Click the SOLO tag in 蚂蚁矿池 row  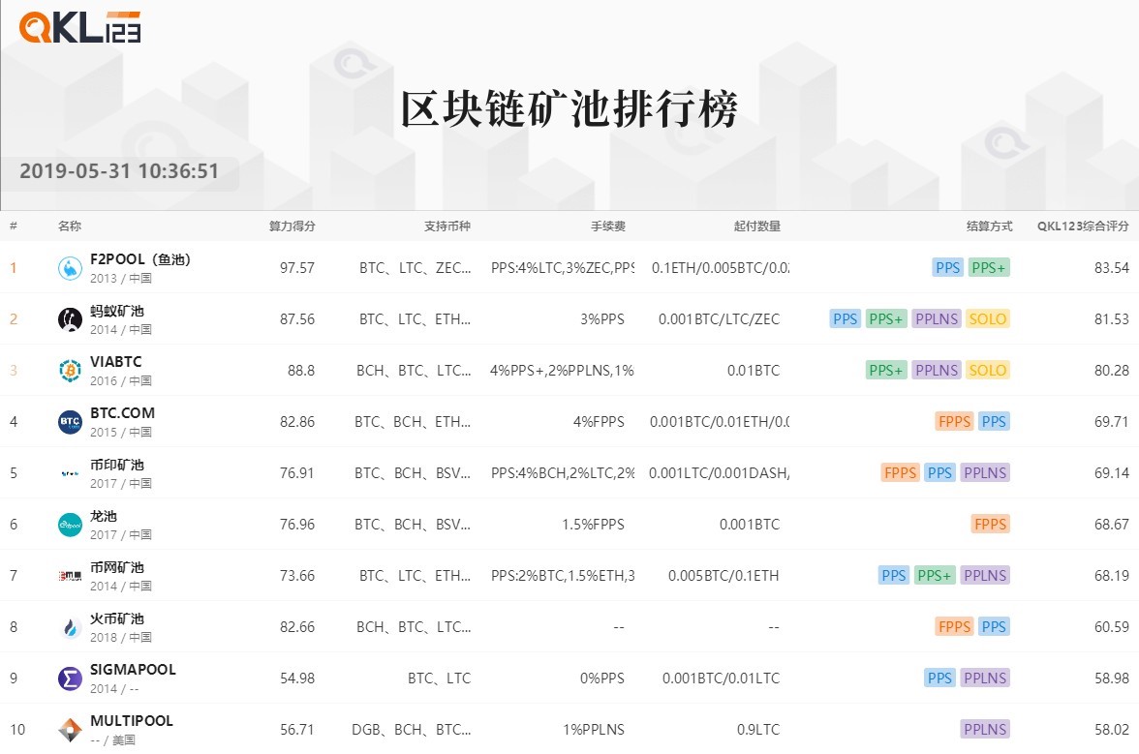point(987,319)
